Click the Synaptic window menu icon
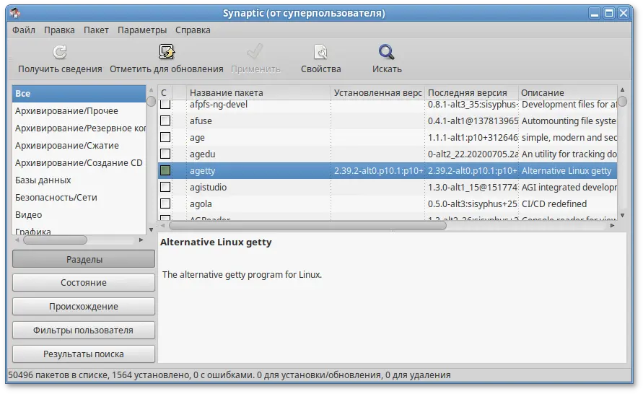The height and width of the screenshot is (394, 643). click(14, 13)
